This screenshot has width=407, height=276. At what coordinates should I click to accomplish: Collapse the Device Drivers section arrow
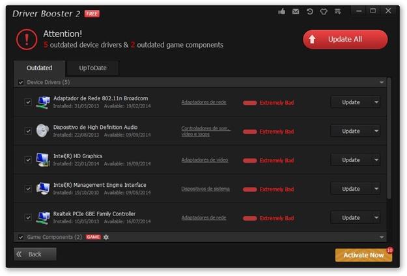[x=382, y=83]
